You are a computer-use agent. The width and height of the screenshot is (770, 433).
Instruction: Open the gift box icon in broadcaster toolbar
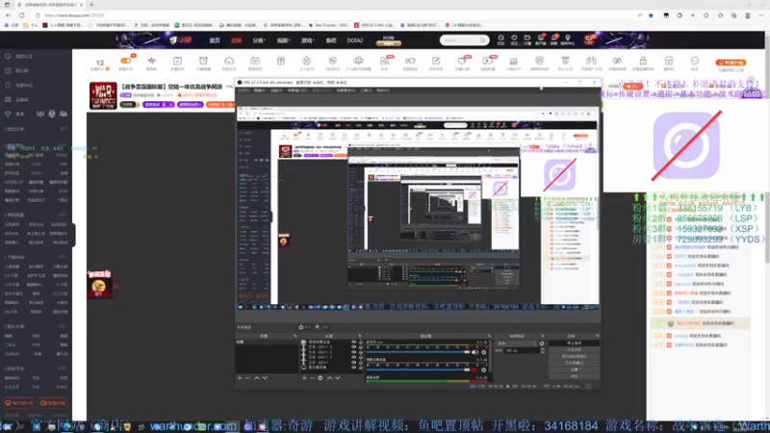tap(281, 61)
